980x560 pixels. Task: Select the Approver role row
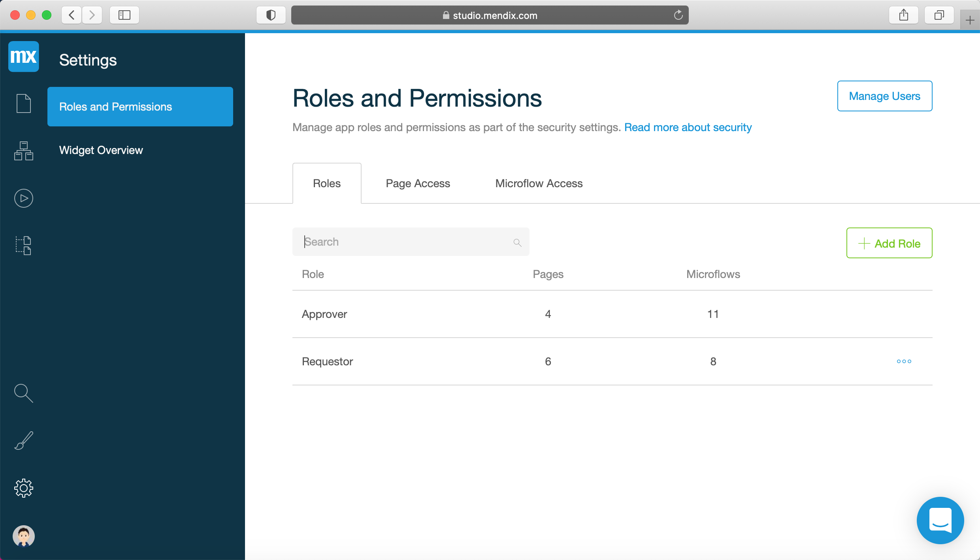click(325, 314)
